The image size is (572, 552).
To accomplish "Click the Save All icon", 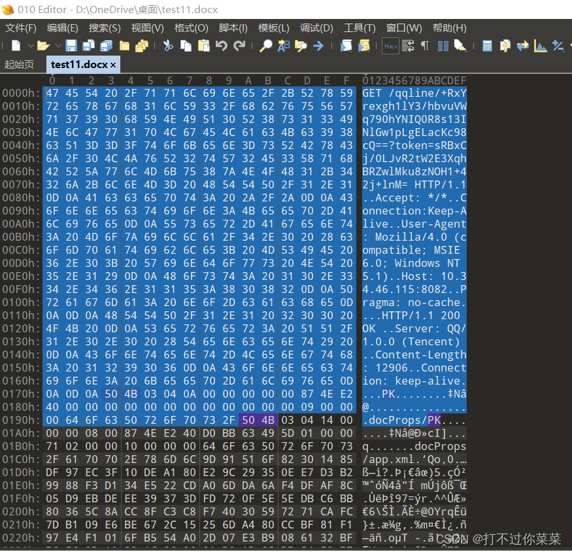I will [x=106, y=46].
